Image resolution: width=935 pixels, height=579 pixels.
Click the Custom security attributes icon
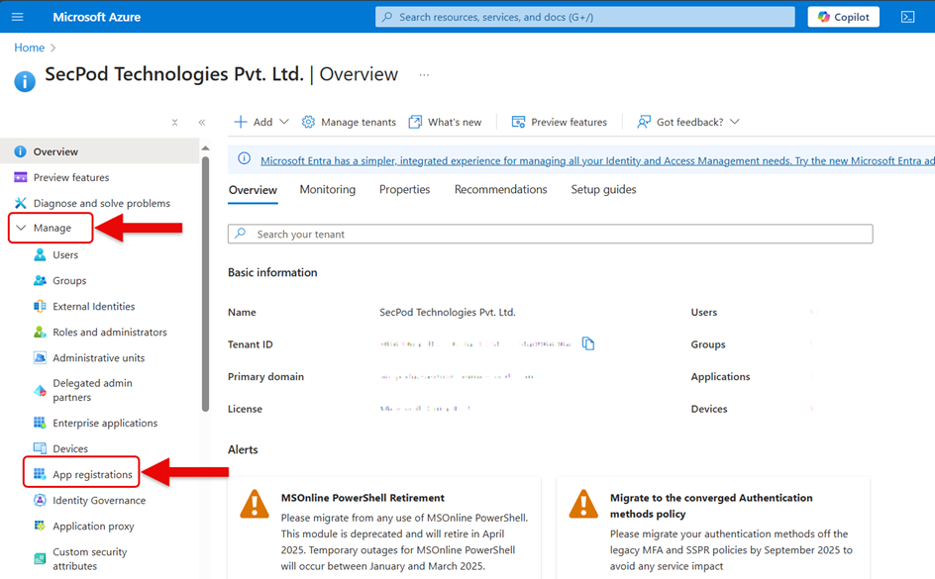click(x=40, y=559)
